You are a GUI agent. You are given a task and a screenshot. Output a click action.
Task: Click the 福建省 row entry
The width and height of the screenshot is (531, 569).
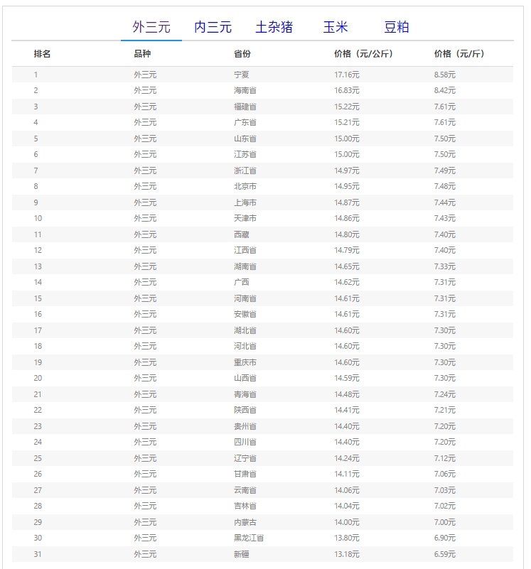tap(245, 107)
